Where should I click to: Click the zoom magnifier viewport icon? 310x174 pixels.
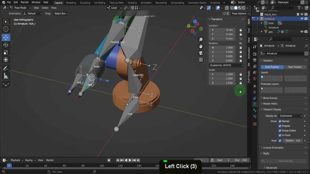[x=201, y=40]
